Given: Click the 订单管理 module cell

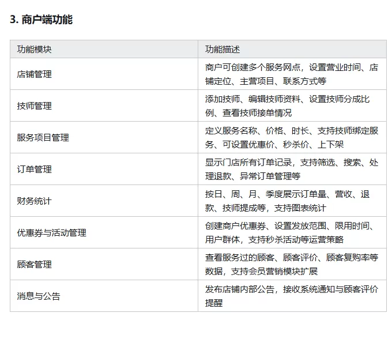Looking at the screenshot, I should 34,169.
